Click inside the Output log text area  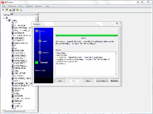pos(85,64)
